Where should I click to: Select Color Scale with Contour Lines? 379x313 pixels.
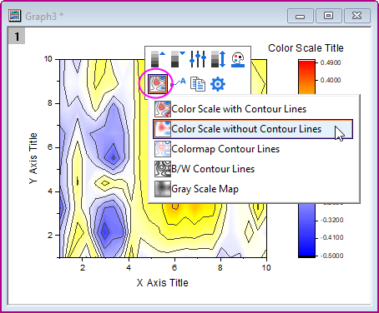point(253,109)
